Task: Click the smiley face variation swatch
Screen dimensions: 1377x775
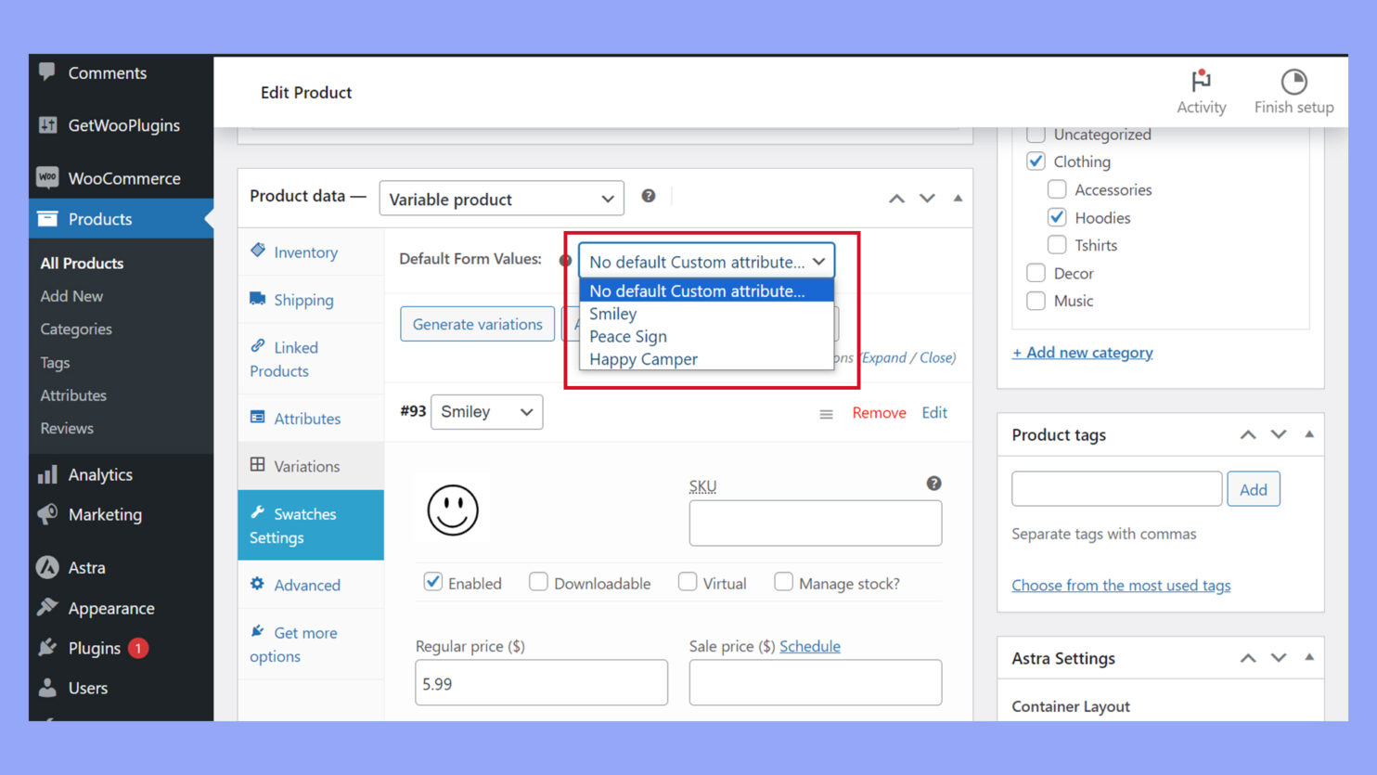Action: 454,509
